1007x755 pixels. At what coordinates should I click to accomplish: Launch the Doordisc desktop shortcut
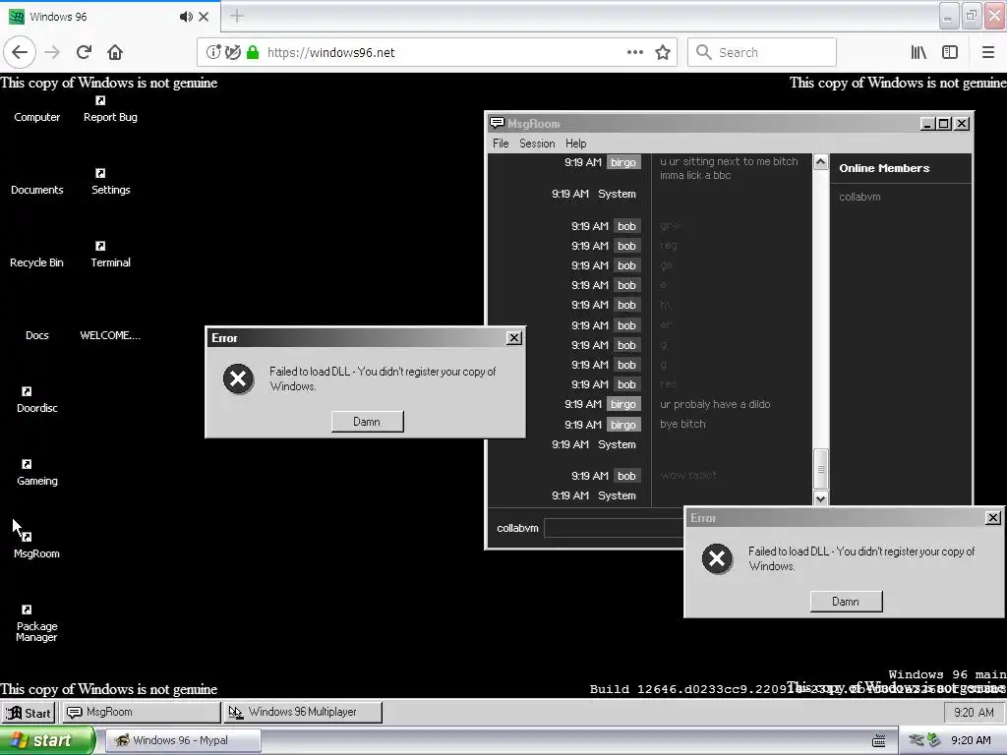coord(36,401)
